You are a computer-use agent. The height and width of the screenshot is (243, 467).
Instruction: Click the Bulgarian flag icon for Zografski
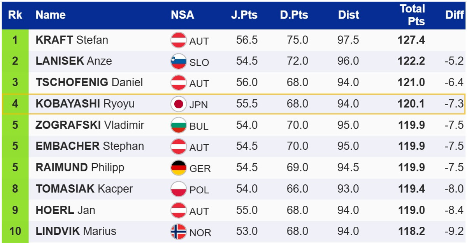click(x=179, y=125)
